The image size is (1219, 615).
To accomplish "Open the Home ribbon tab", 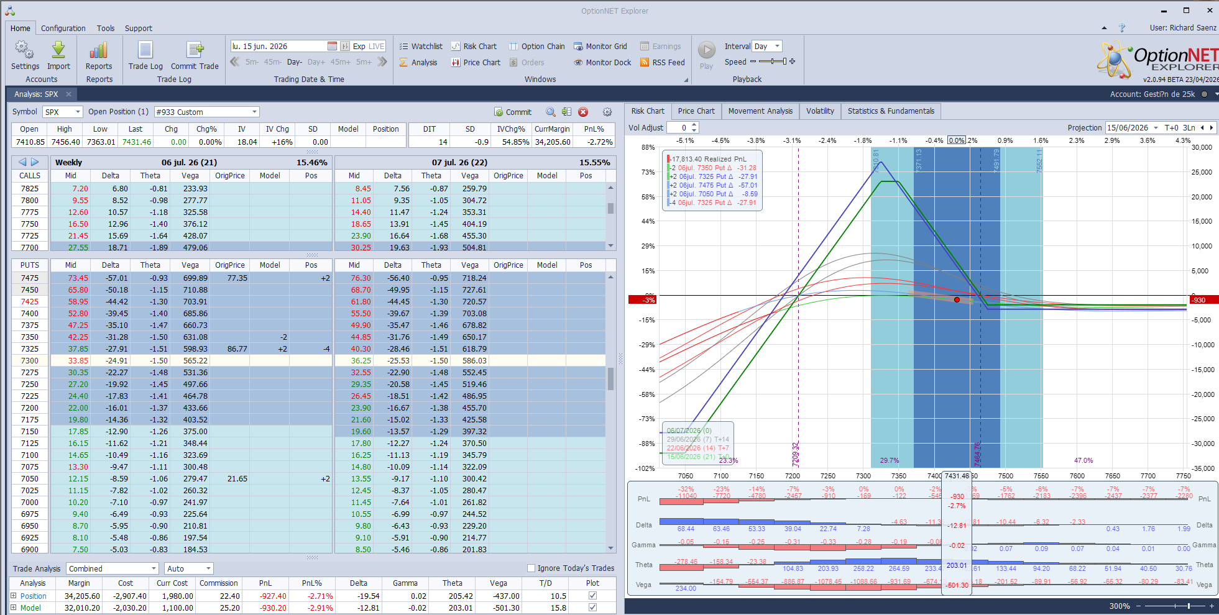I will click(20, 28).
